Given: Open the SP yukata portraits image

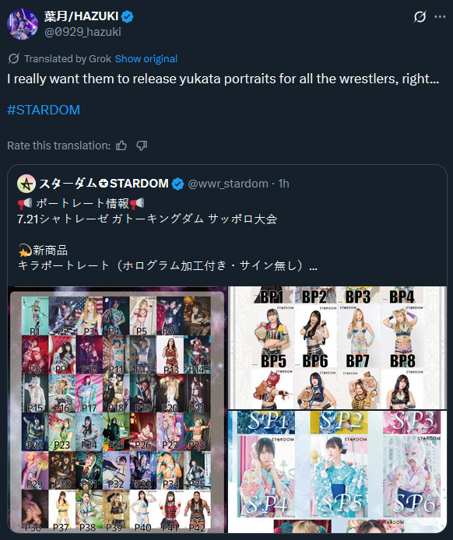Looking at the screenshot, I should 338,472.
